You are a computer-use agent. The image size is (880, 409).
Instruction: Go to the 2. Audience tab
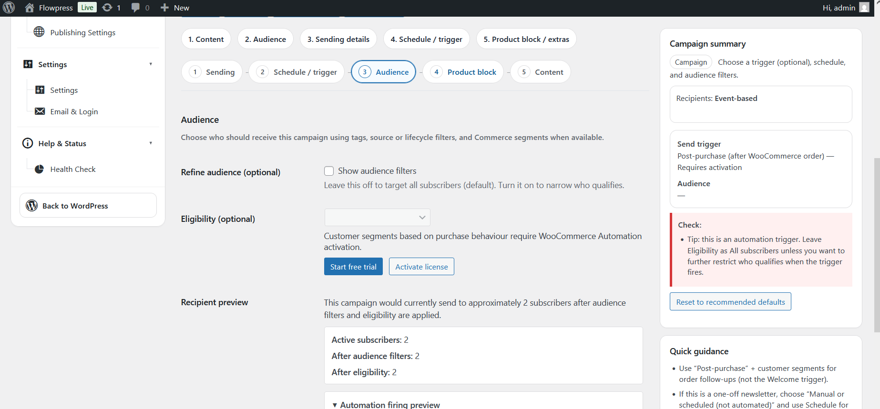coord(266,39)
